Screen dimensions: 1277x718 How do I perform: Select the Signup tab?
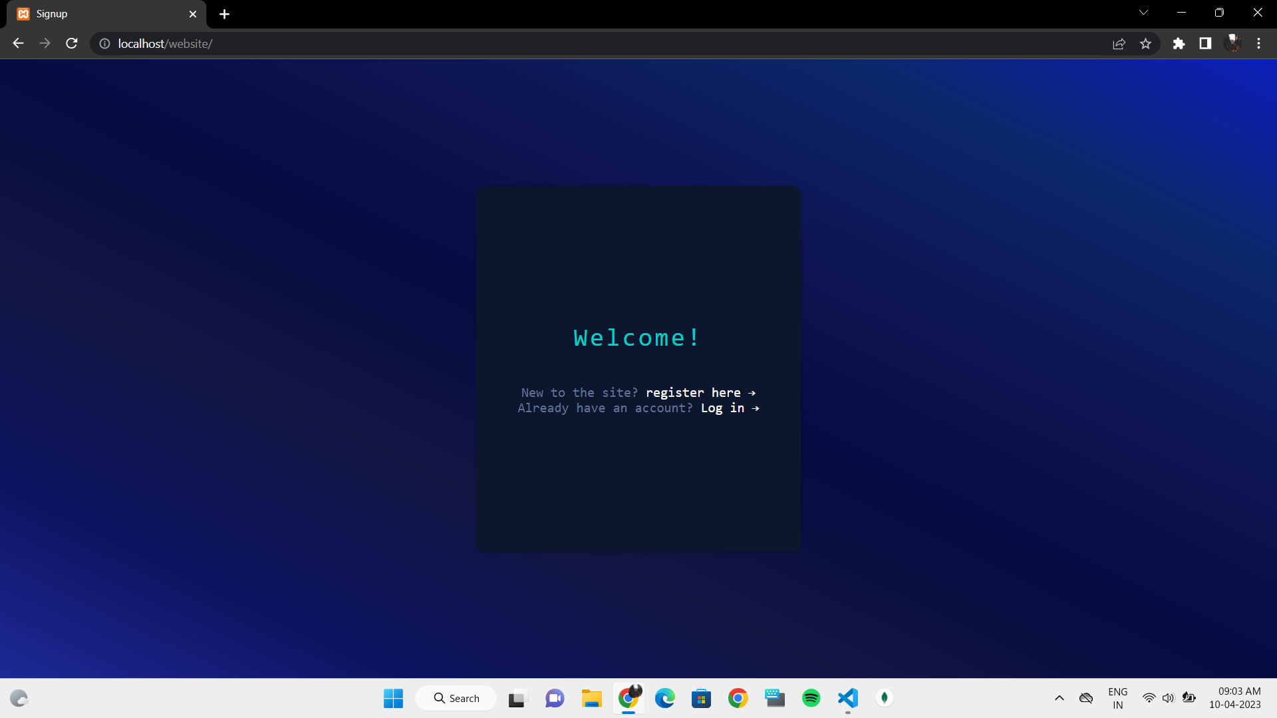[x=106, y=14]
